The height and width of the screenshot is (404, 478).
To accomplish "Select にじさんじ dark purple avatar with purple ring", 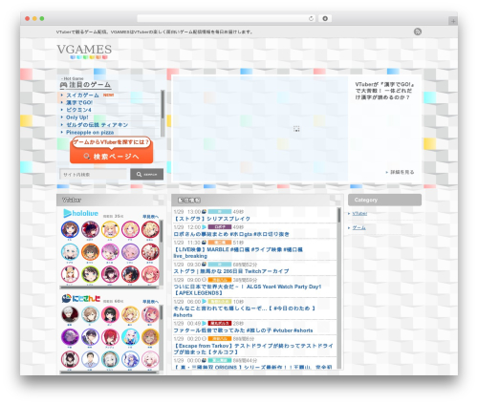I will [70, 337].
